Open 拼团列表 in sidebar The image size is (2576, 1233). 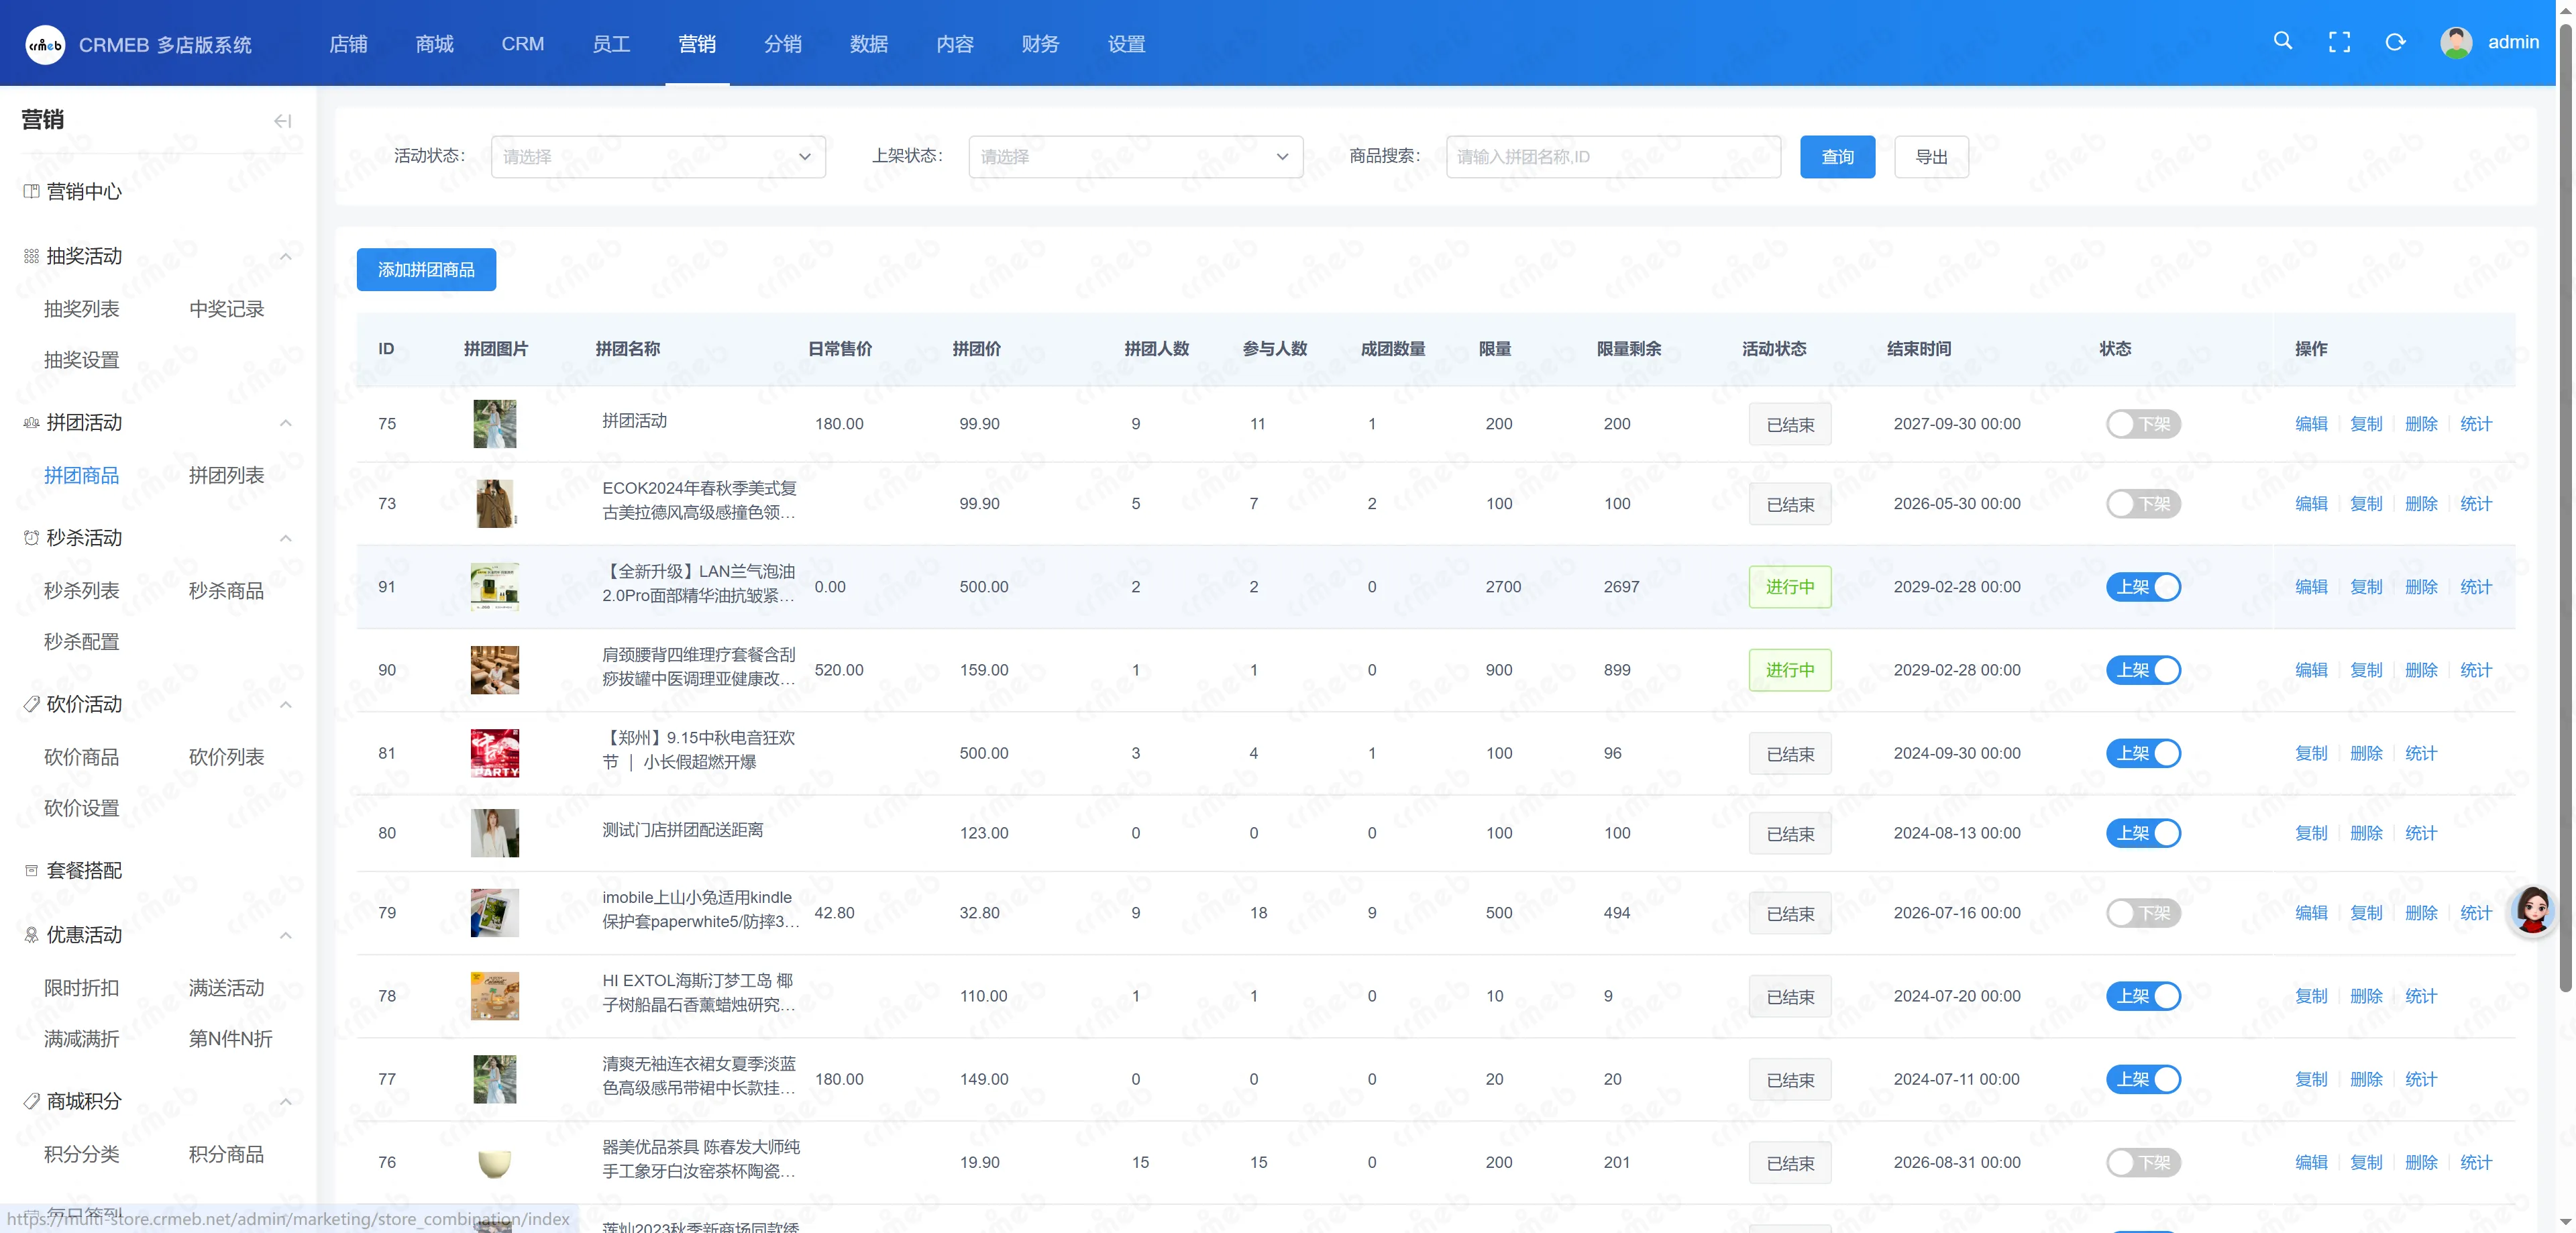pos(226,476)
